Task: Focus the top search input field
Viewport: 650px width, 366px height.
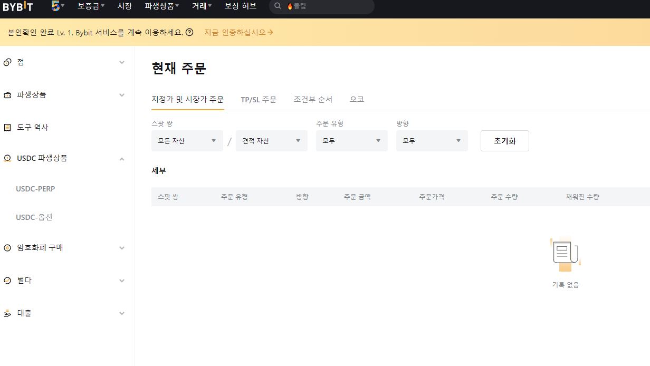Action: [322, 6]
